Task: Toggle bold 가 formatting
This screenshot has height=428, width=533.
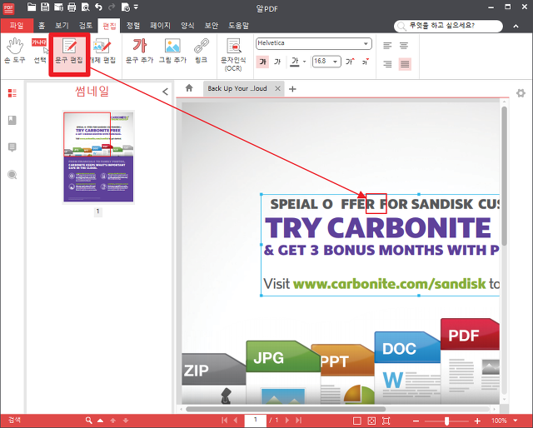Action: pyautogui.click(x=262, y=62)
